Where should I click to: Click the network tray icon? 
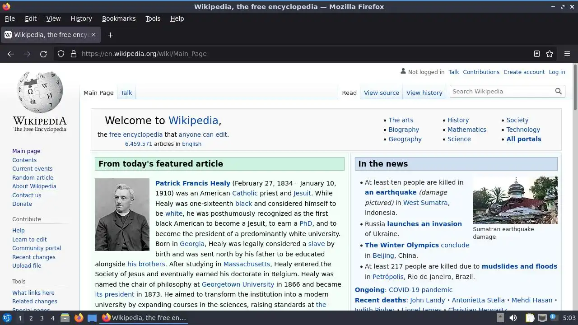click(542, 318)
